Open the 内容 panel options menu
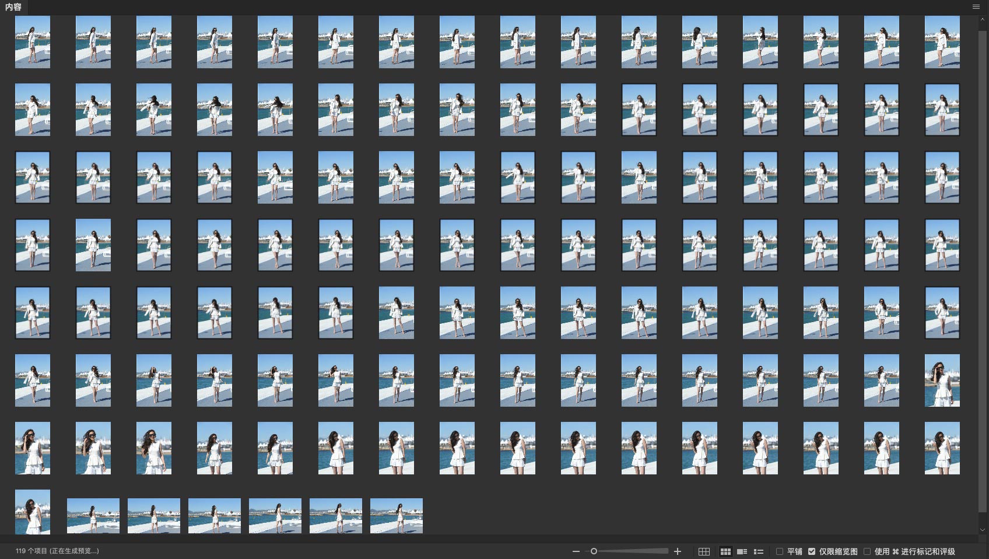The image size is (989, 559). pyautogui.click(x=976, y=7)
